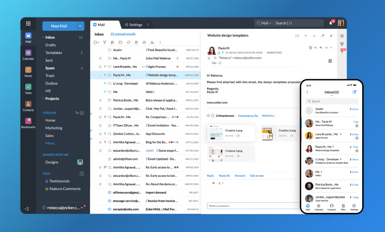The image size is (385, 232).
Task: Click the Marketing stream in the sidebar
Action: click(x=54, y=128)
